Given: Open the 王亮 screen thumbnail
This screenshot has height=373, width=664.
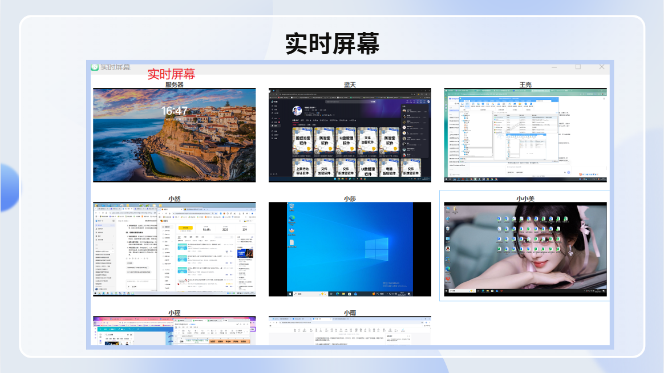Looking at the screenshot, I should (525, 135).
